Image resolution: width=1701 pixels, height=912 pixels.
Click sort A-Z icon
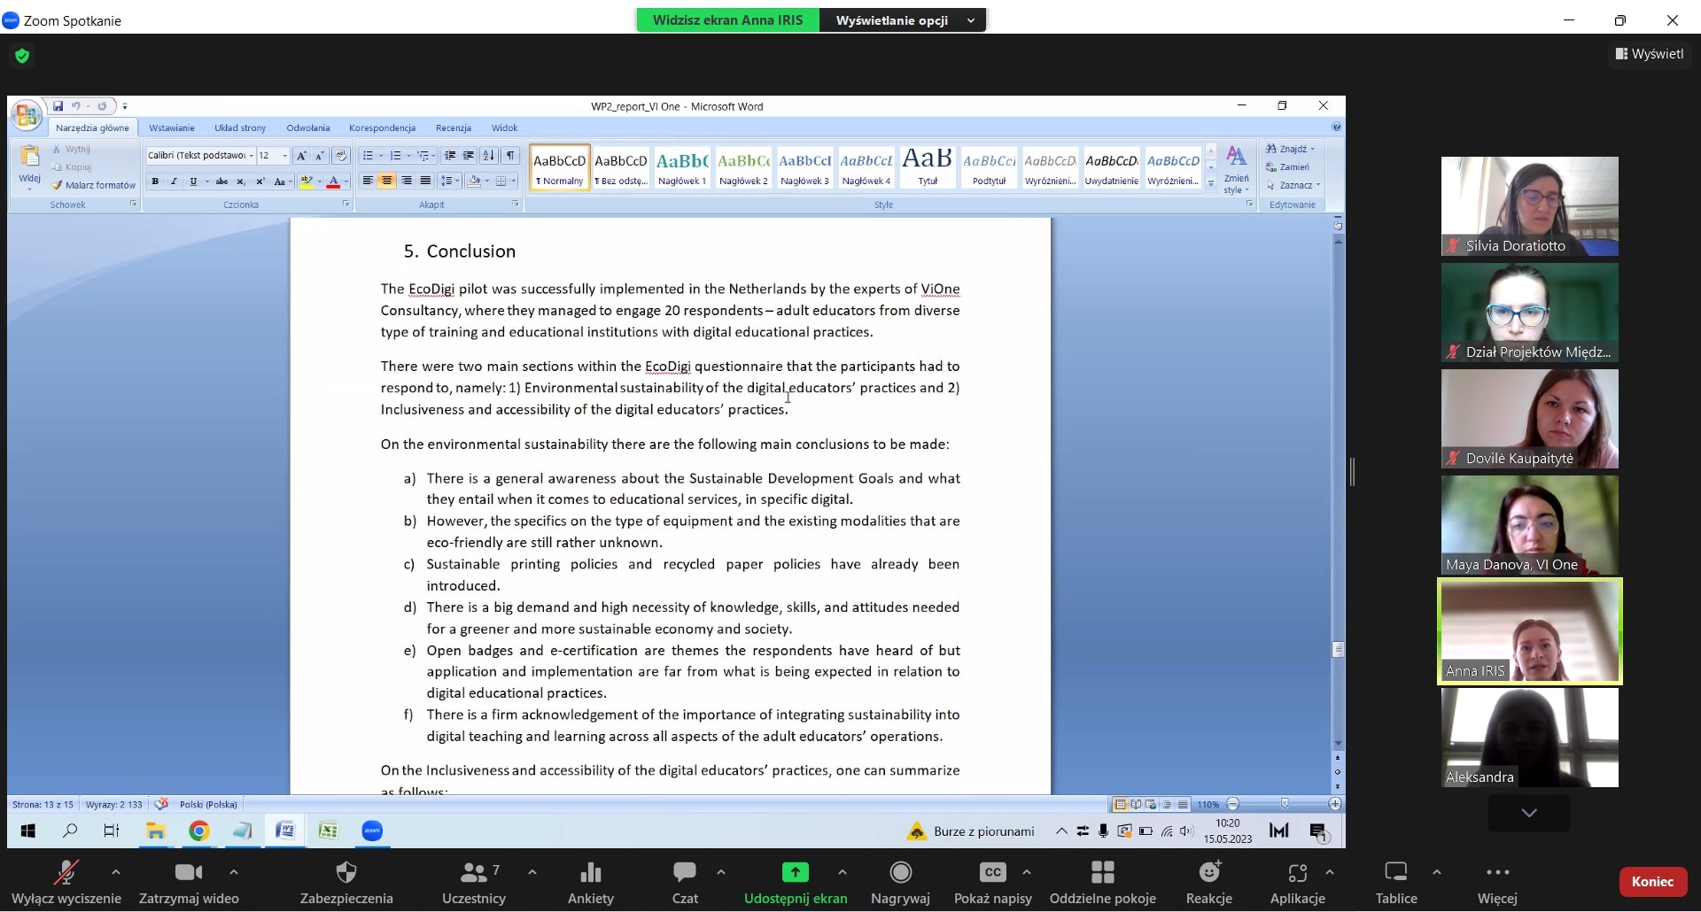coord(488,156)
